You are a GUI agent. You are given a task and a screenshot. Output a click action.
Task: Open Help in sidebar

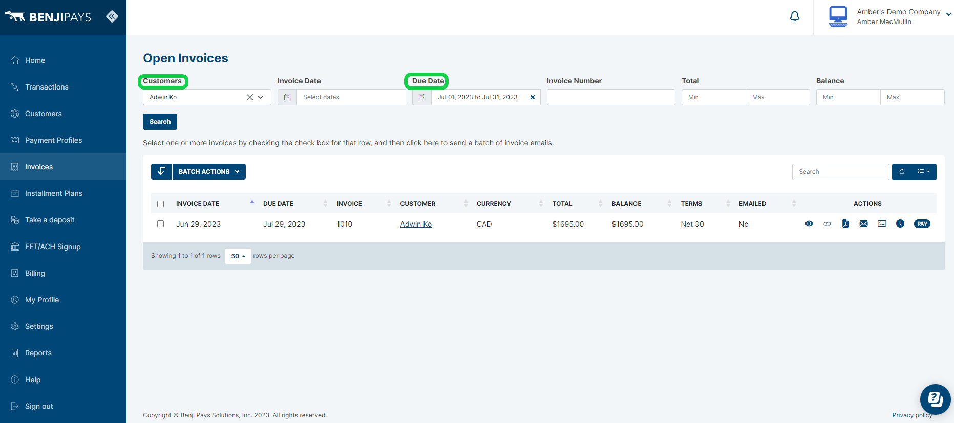(63, 380)
